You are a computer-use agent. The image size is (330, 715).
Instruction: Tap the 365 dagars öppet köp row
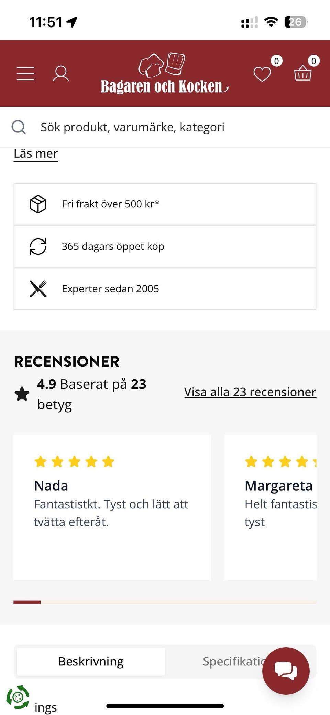coord(165,246)
